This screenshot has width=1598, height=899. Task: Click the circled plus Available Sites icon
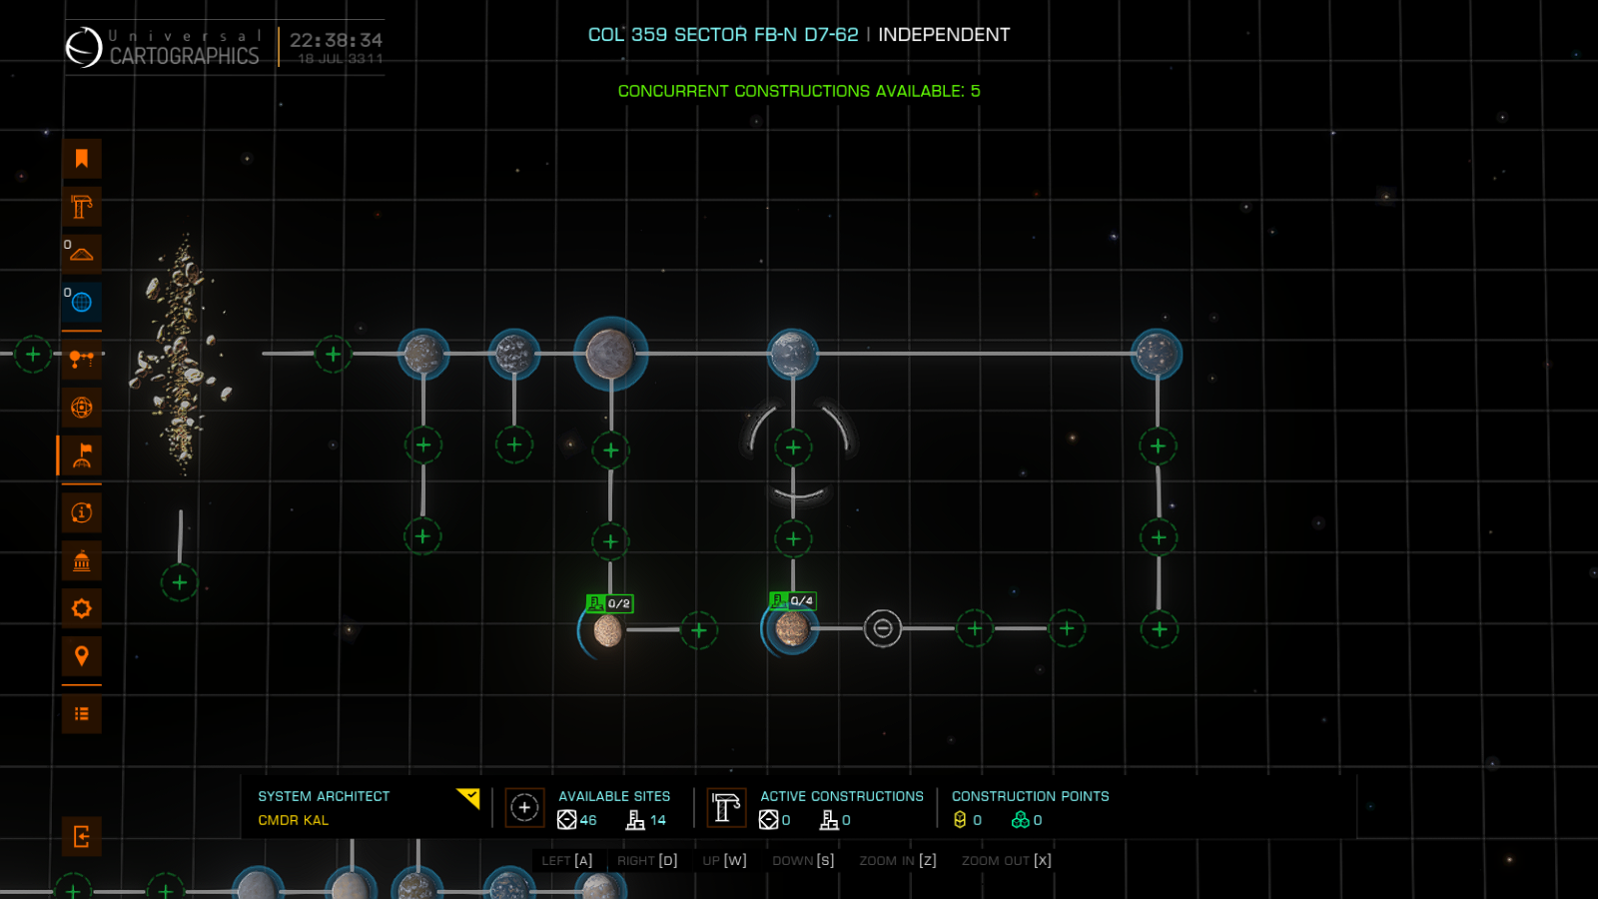[524, 807]
